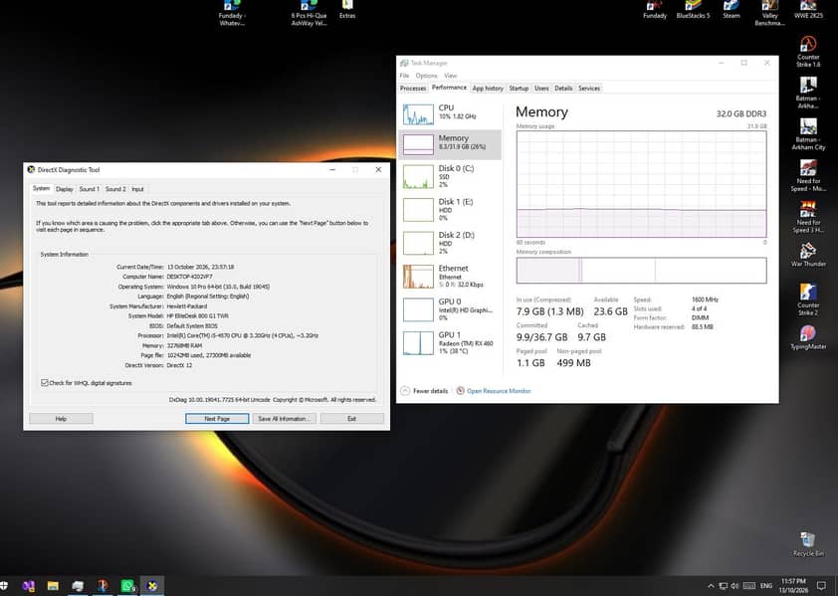Screen dimensions: 838x596
Task: Click the ENG language indicator
Action: tap(766, 586)
